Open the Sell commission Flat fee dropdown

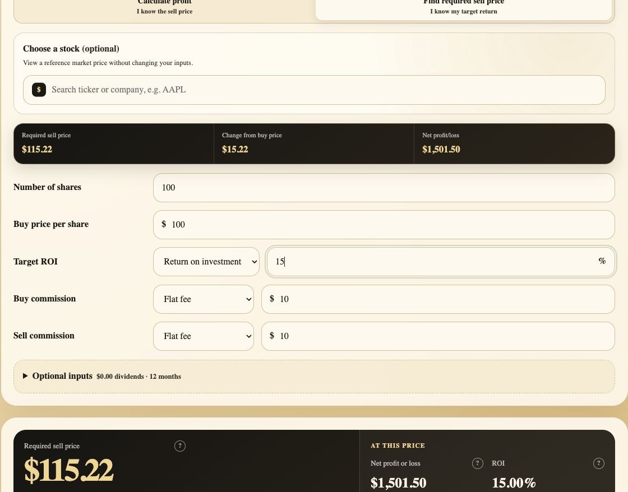click(204, 336)
